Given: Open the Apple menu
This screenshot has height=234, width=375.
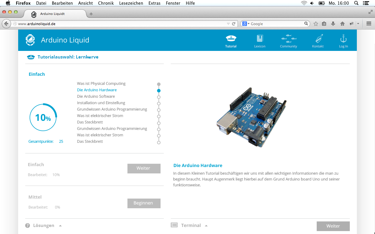Looking at the screenshot, I should (8, 3).
